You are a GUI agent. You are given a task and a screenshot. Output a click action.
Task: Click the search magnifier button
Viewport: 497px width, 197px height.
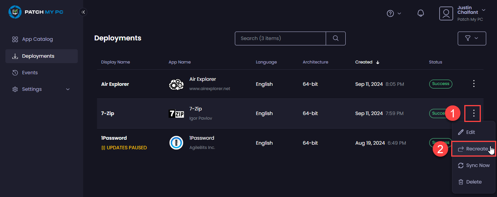click(336, 38)
